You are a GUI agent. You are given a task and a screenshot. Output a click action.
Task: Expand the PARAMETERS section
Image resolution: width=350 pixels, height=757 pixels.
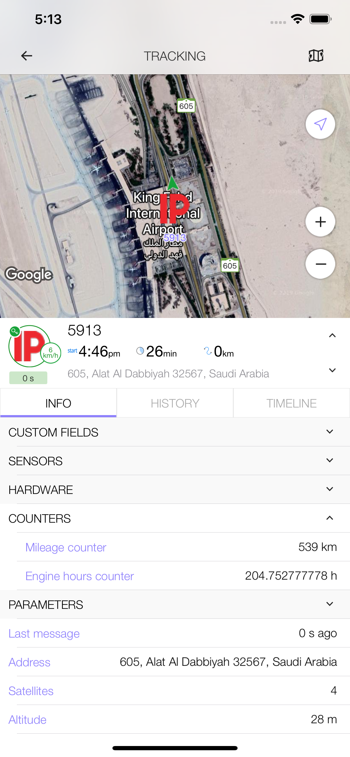(175, 604)
